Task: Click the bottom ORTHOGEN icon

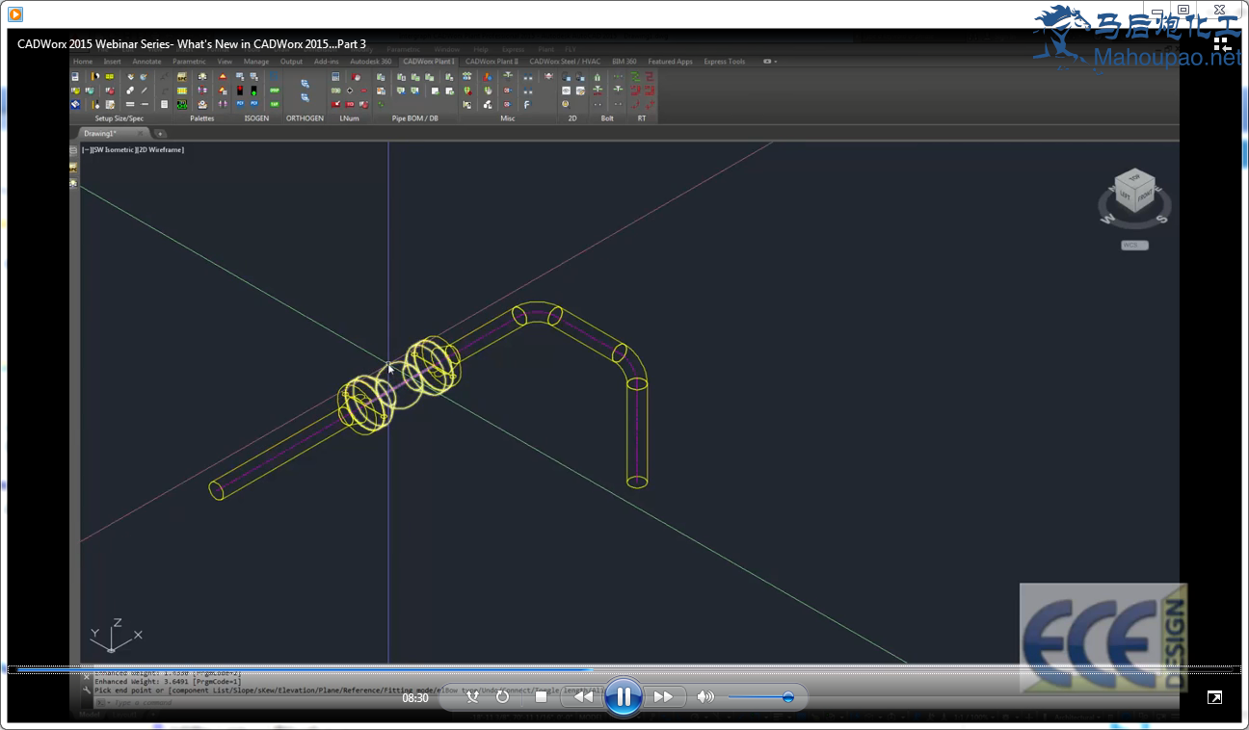Action: coord(305,97)
